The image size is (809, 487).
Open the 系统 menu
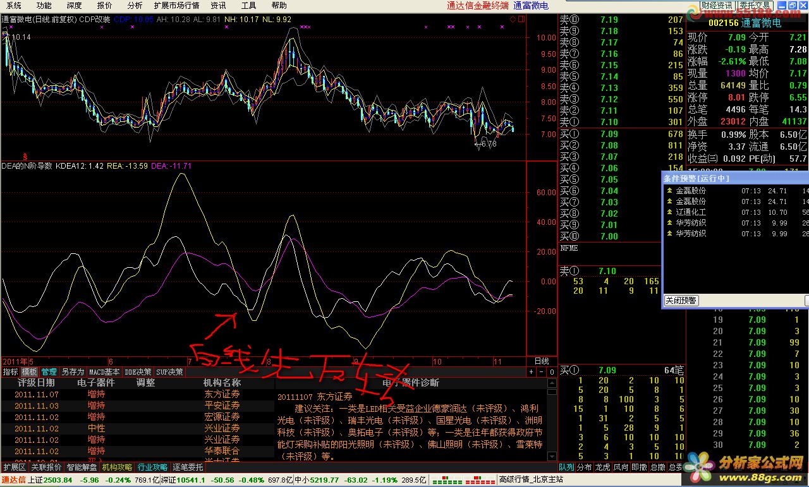pos(13,5)
